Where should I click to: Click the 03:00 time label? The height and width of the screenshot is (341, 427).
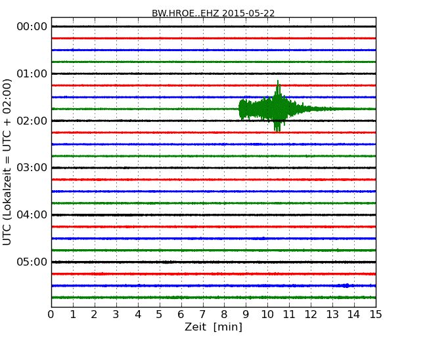[x=32, y=167]
